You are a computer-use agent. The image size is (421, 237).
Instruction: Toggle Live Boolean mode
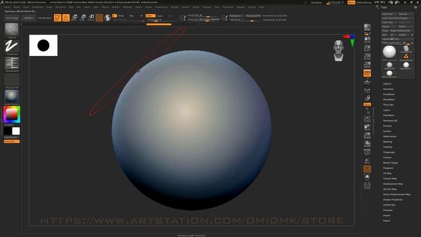click(45, 18)
